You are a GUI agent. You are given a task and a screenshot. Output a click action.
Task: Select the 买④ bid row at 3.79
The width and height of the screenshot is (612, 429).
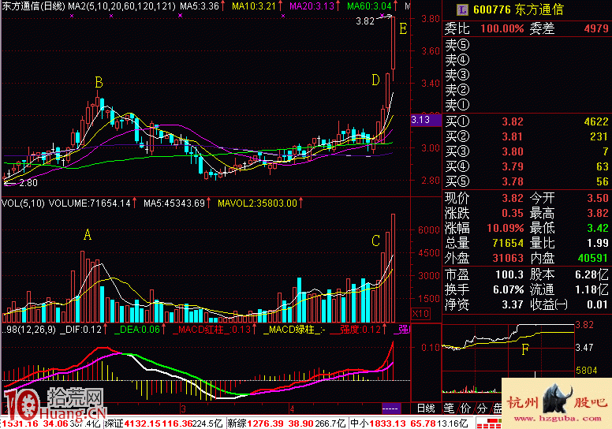(527, 166)
